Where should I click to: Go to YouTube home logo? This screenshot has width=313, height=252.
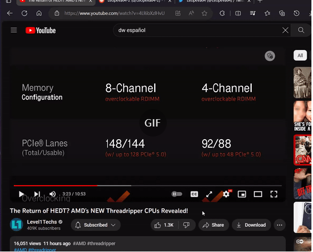(x=41, y=31)
